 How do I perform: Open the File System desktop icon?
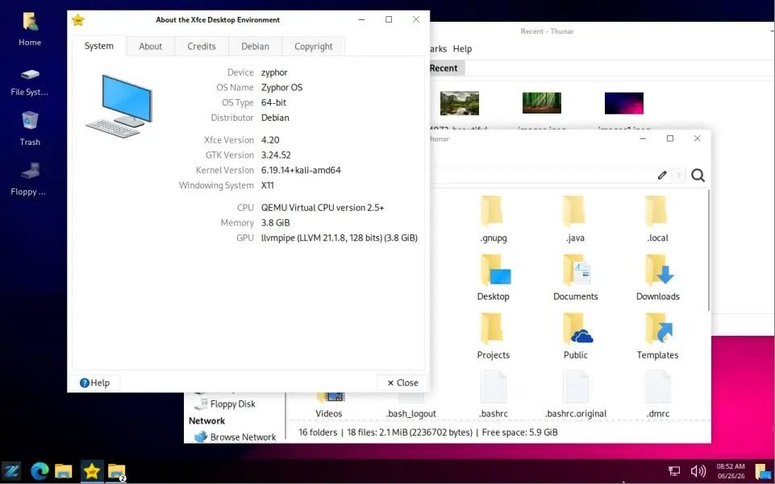[x=30, y=82]
